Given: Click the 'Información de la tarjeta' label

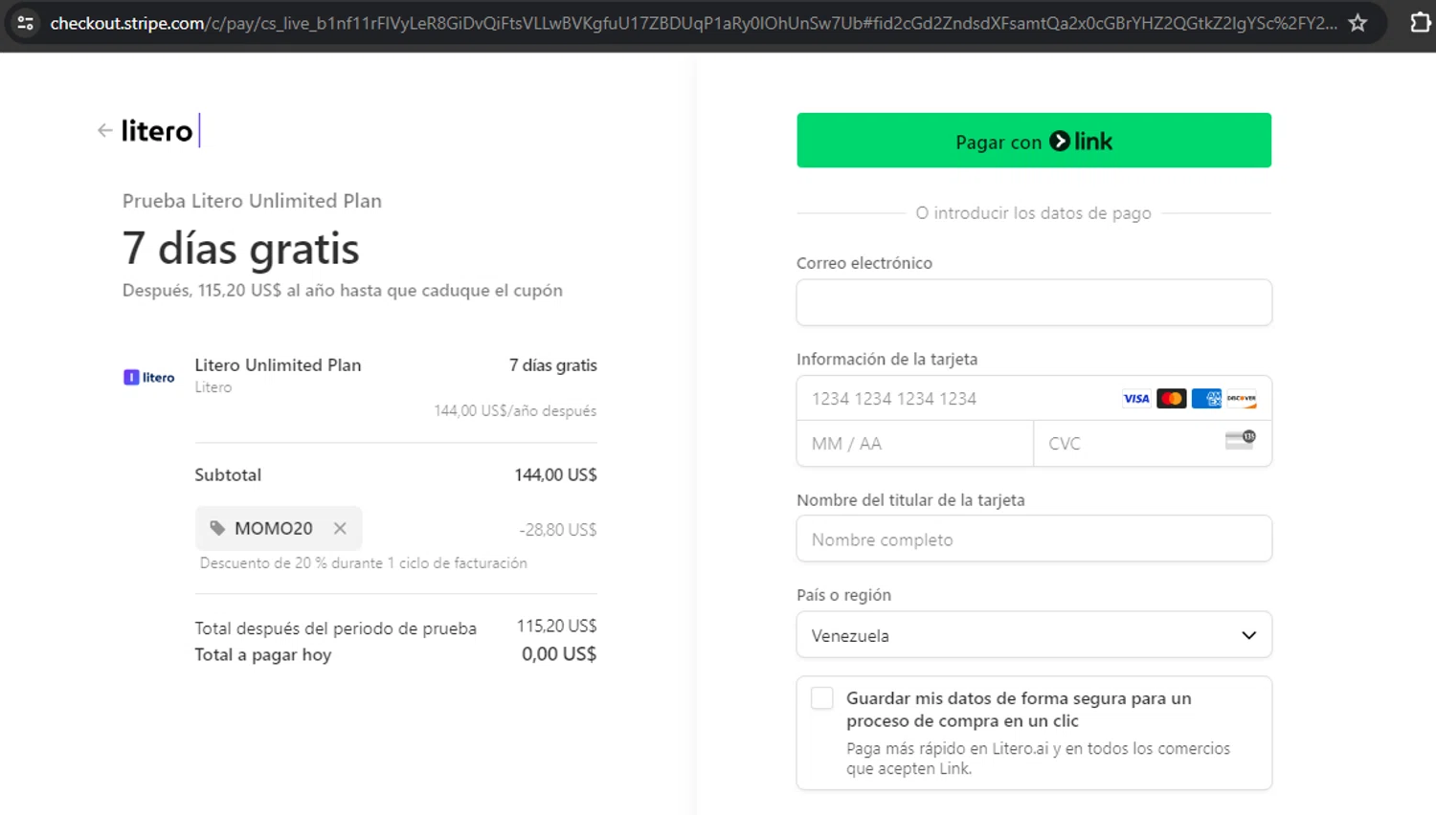Looking at the screenshot, I should 886,360.
